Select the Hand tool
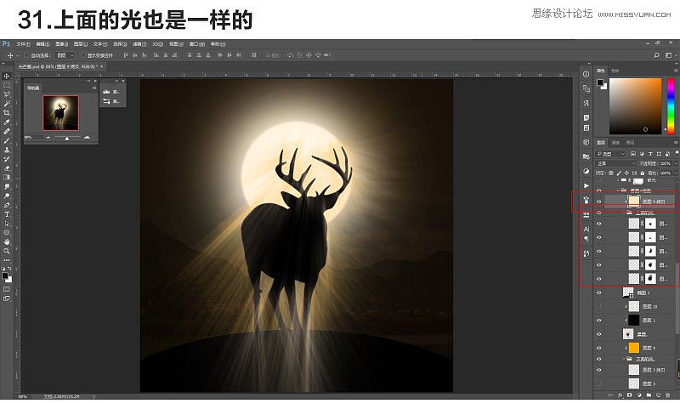This screenshot has width=680, height=403. [x=7, y=241]
